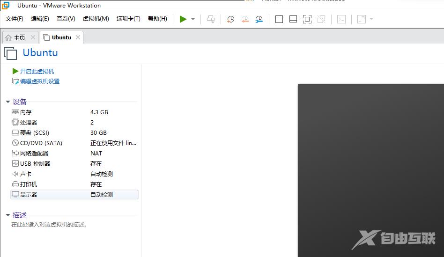Select the 打印机 device row
The image size is (444, 257).
coord(74,184)
